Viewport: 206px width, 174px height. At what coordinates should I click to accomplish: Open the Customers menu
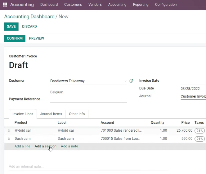(x=73, y=5)
